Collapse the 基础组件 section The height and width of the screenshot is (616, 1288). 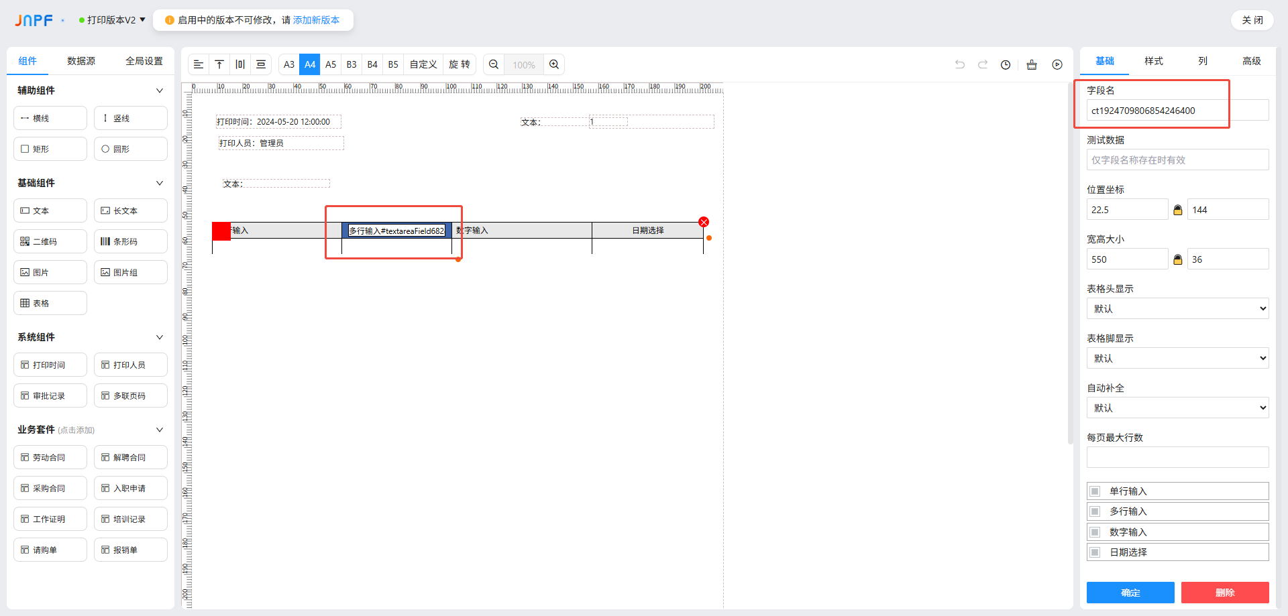click(x=160, y=183)
